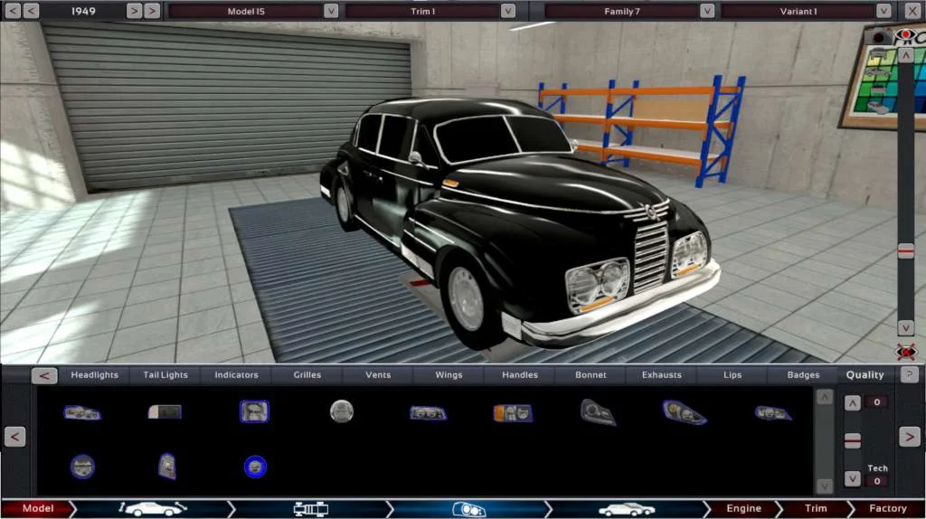Switch to the Grilles tab

click(x=307, y=375)
